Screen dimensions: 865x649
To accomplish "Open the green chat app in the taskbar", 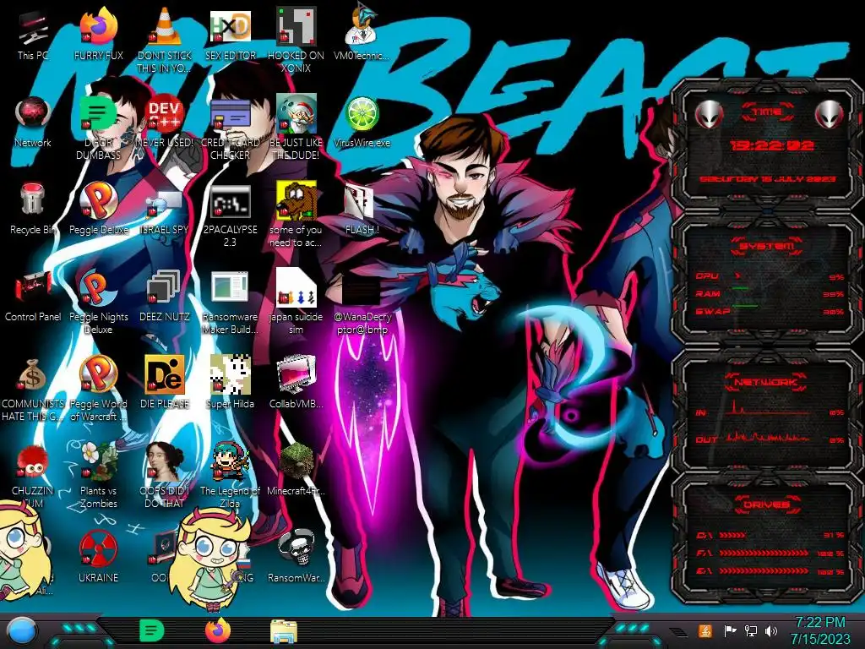I will (x=152, y=630).
